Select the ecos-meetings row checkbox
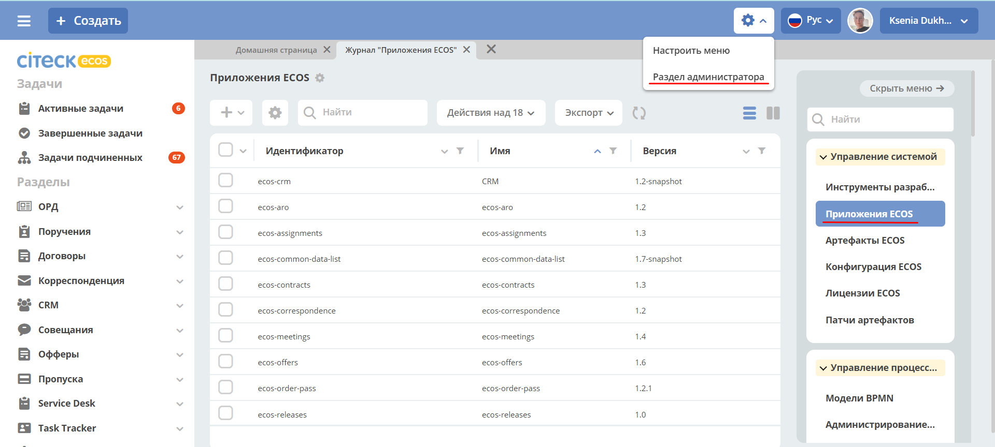Screen dimensions: 995x447 [226, 335]
